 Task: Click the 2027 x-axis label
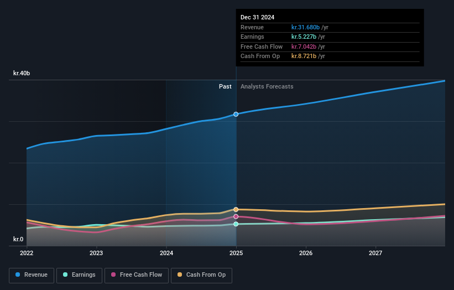tap(375, 253)
